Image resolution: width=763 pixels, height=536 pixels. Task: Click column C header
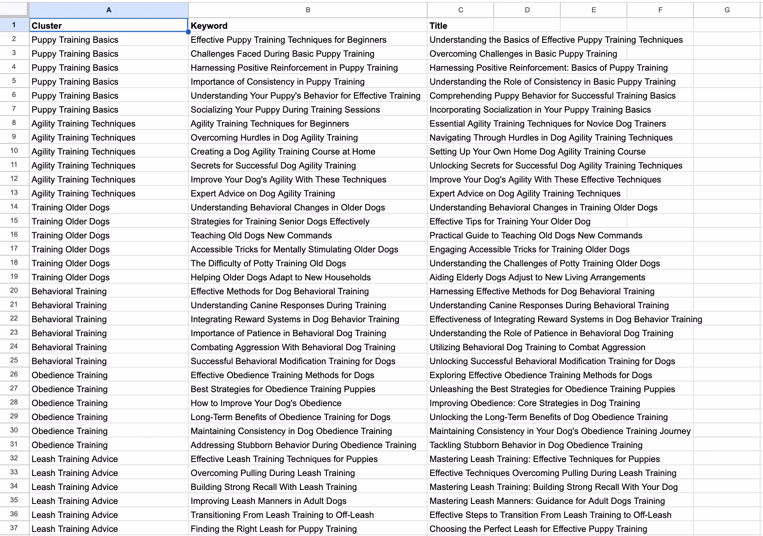point(460,10)
